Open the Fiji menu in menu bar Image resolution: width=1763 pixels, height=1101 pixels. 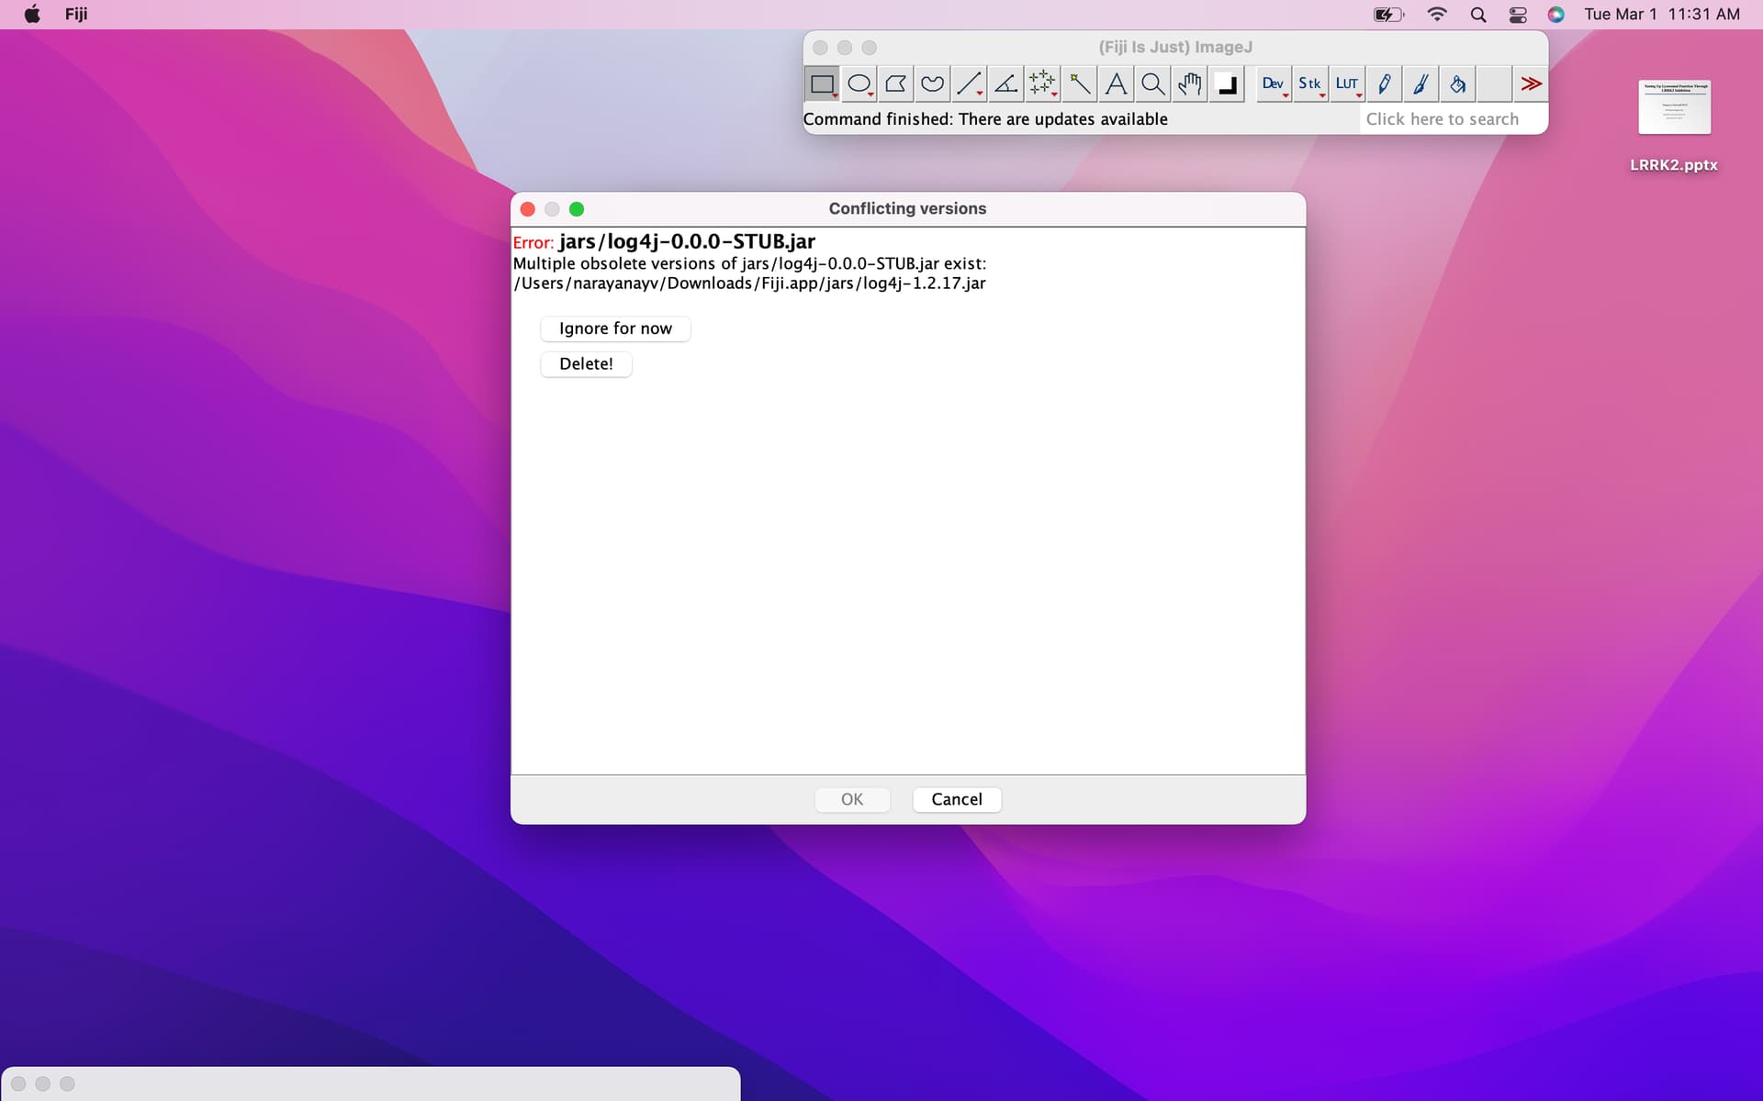point(76,14)
